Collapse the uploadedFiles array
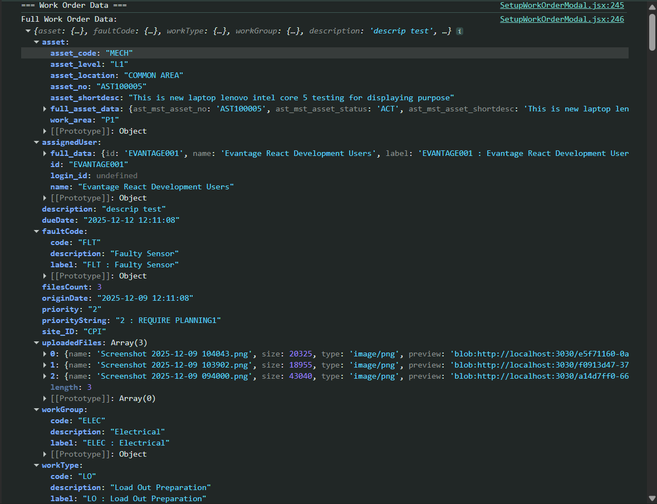This screenshot has width=657, height=504. 37,343
